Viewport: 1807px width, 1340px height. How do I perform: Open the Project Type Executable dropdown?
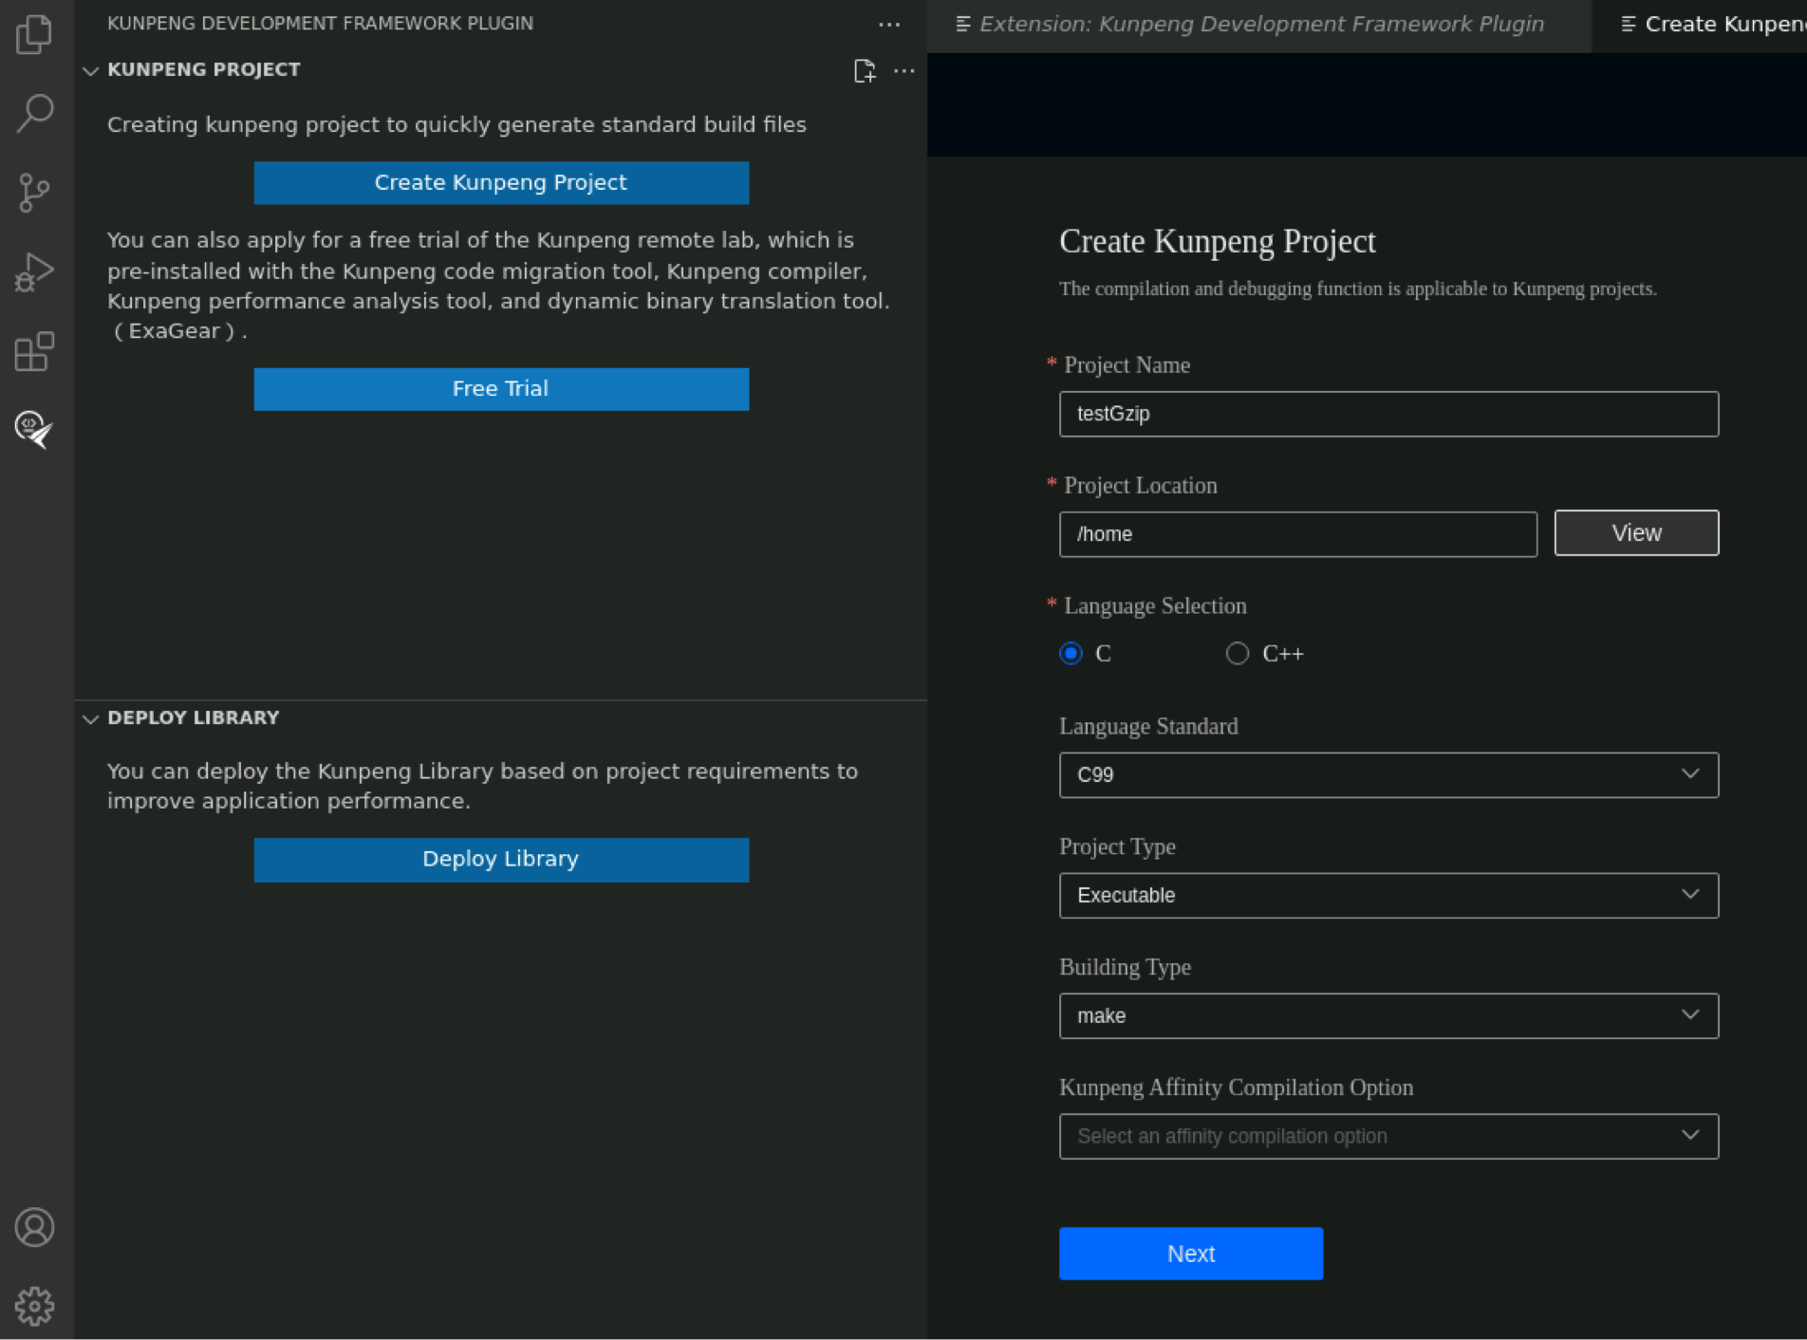coord(1388,896)
